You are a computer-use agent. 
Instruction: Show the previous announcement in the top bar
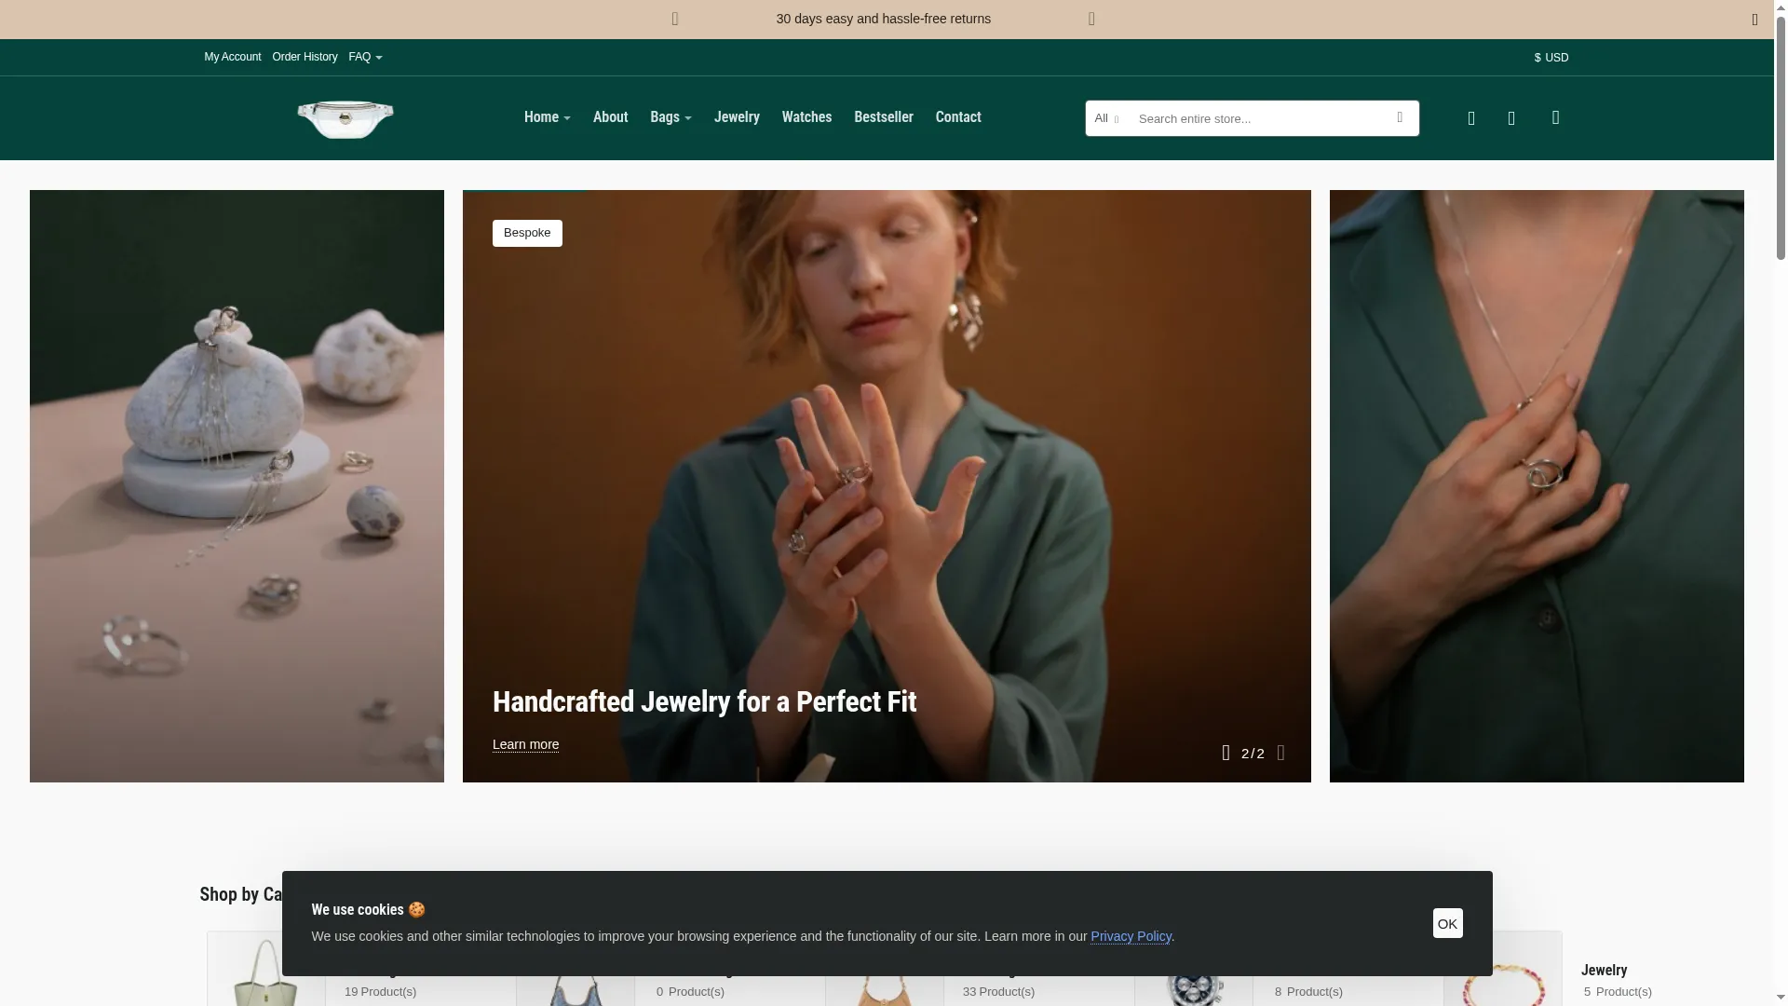[675, 20]
